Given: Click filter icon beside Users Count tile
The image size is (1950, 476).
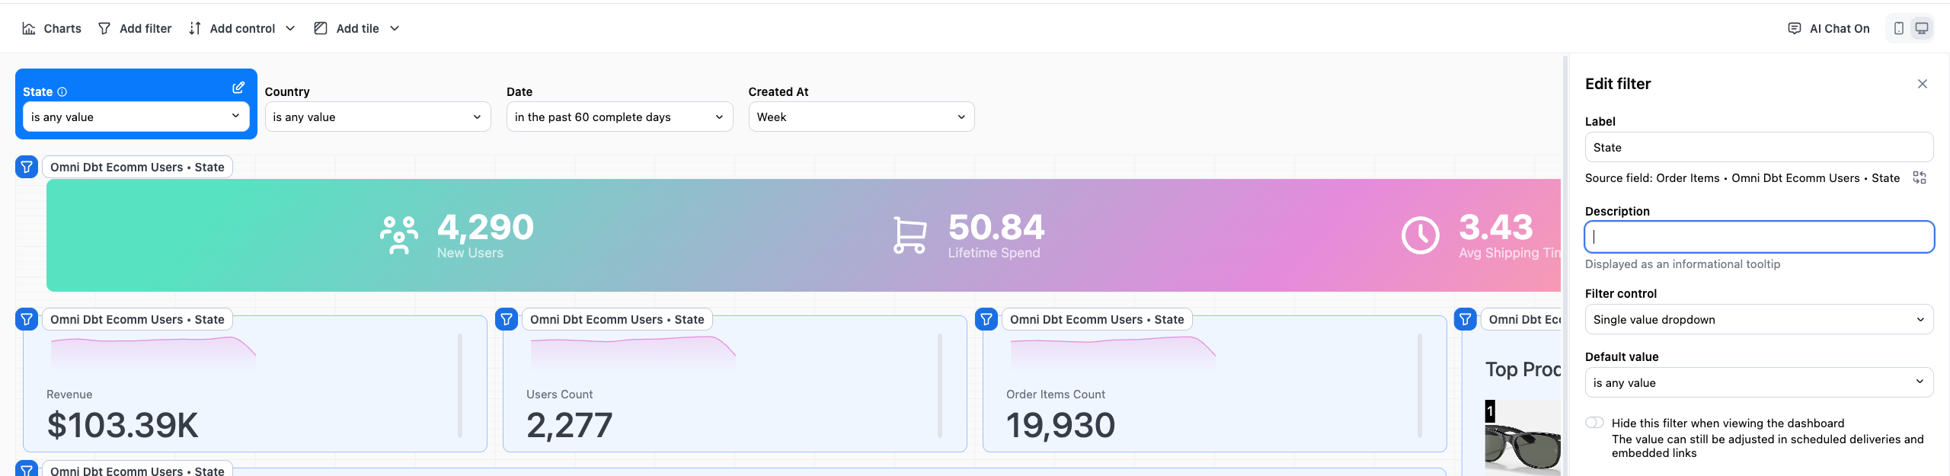Looking at the screenshot, I should pos(507,319).
